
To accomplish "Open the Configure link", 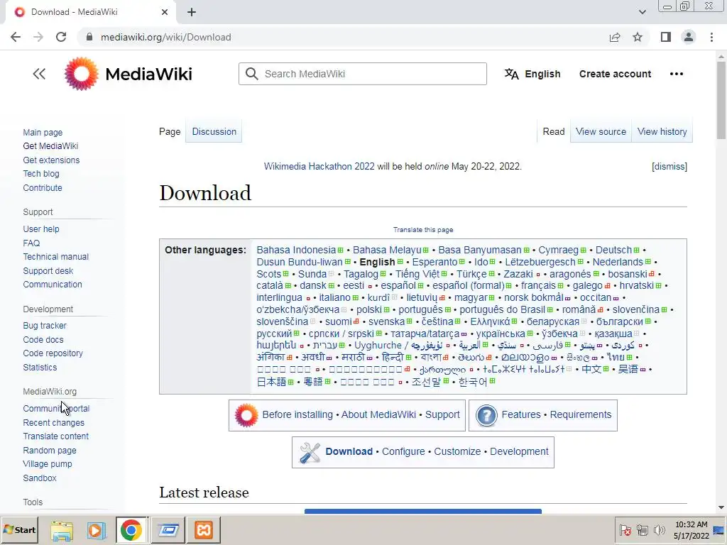I will [403, 452].
